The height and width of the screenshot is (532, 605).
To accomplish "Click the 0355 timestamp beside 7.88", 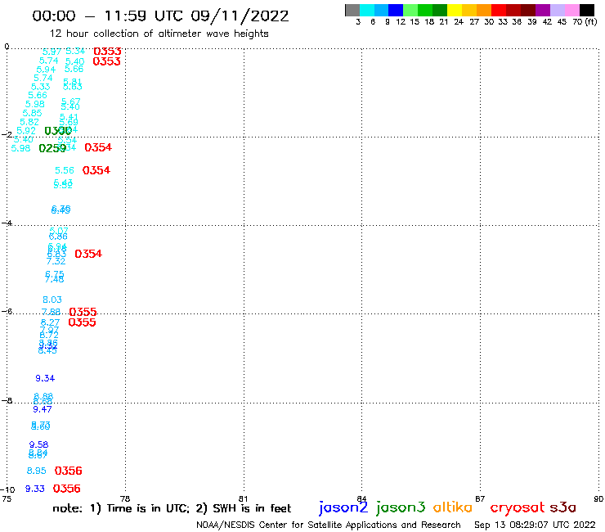I will (x=83, y=312).
